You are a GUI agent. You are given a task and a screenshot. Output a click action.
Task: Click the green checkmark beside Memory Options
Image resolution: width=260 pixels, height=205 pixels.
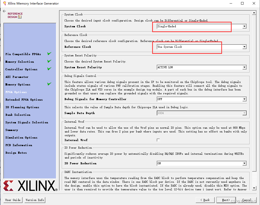click(x=49, y=84)
